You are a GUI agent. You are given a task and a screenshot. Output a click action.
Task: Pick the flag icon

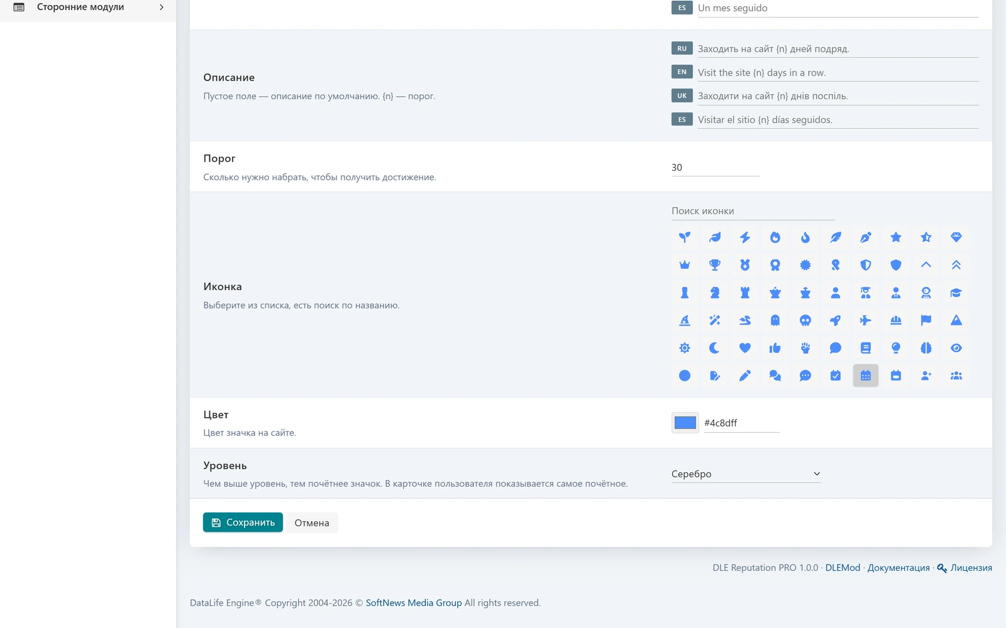coord(926,320)
